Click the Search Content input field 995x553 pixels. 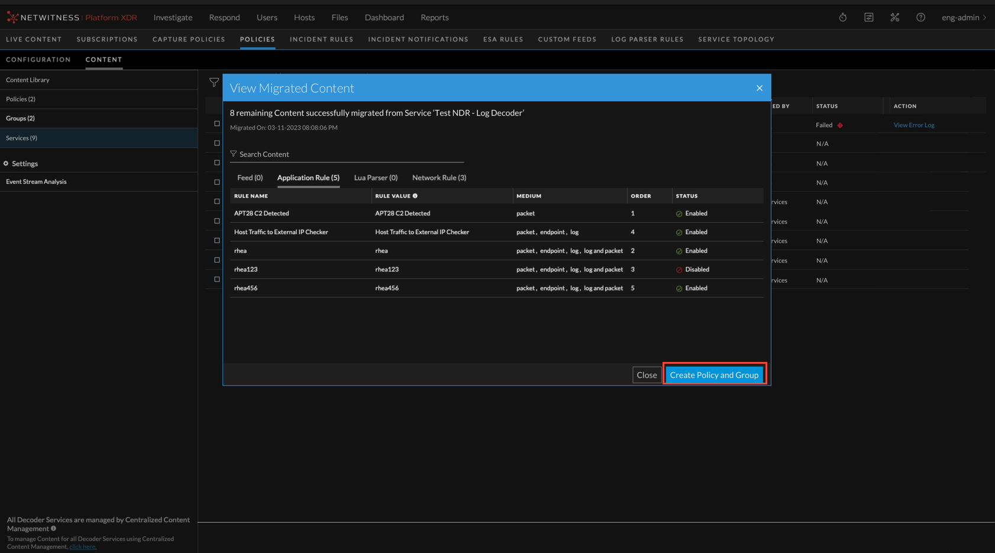tap(349, 154)
